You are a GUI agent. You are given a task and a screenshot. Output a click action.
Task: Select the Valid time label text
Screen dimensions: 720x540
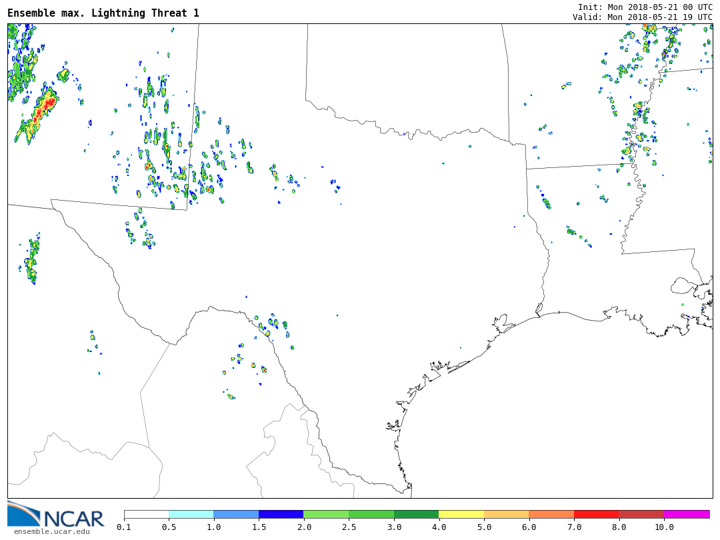point(642,17)
